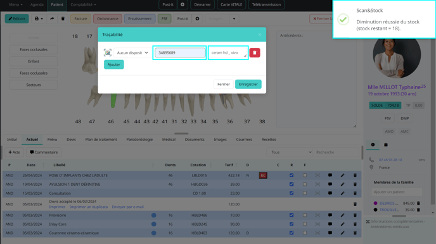This screenshot has height=244, width=436.
Task: Save traceability with the Enregistrer button
Action: pos(248,84)
